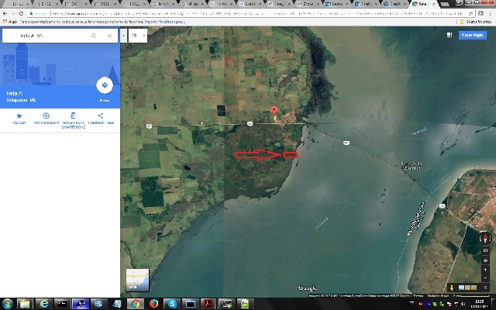
Task: Collapse the side panel with the arrow tab
Action: point(123,36)
